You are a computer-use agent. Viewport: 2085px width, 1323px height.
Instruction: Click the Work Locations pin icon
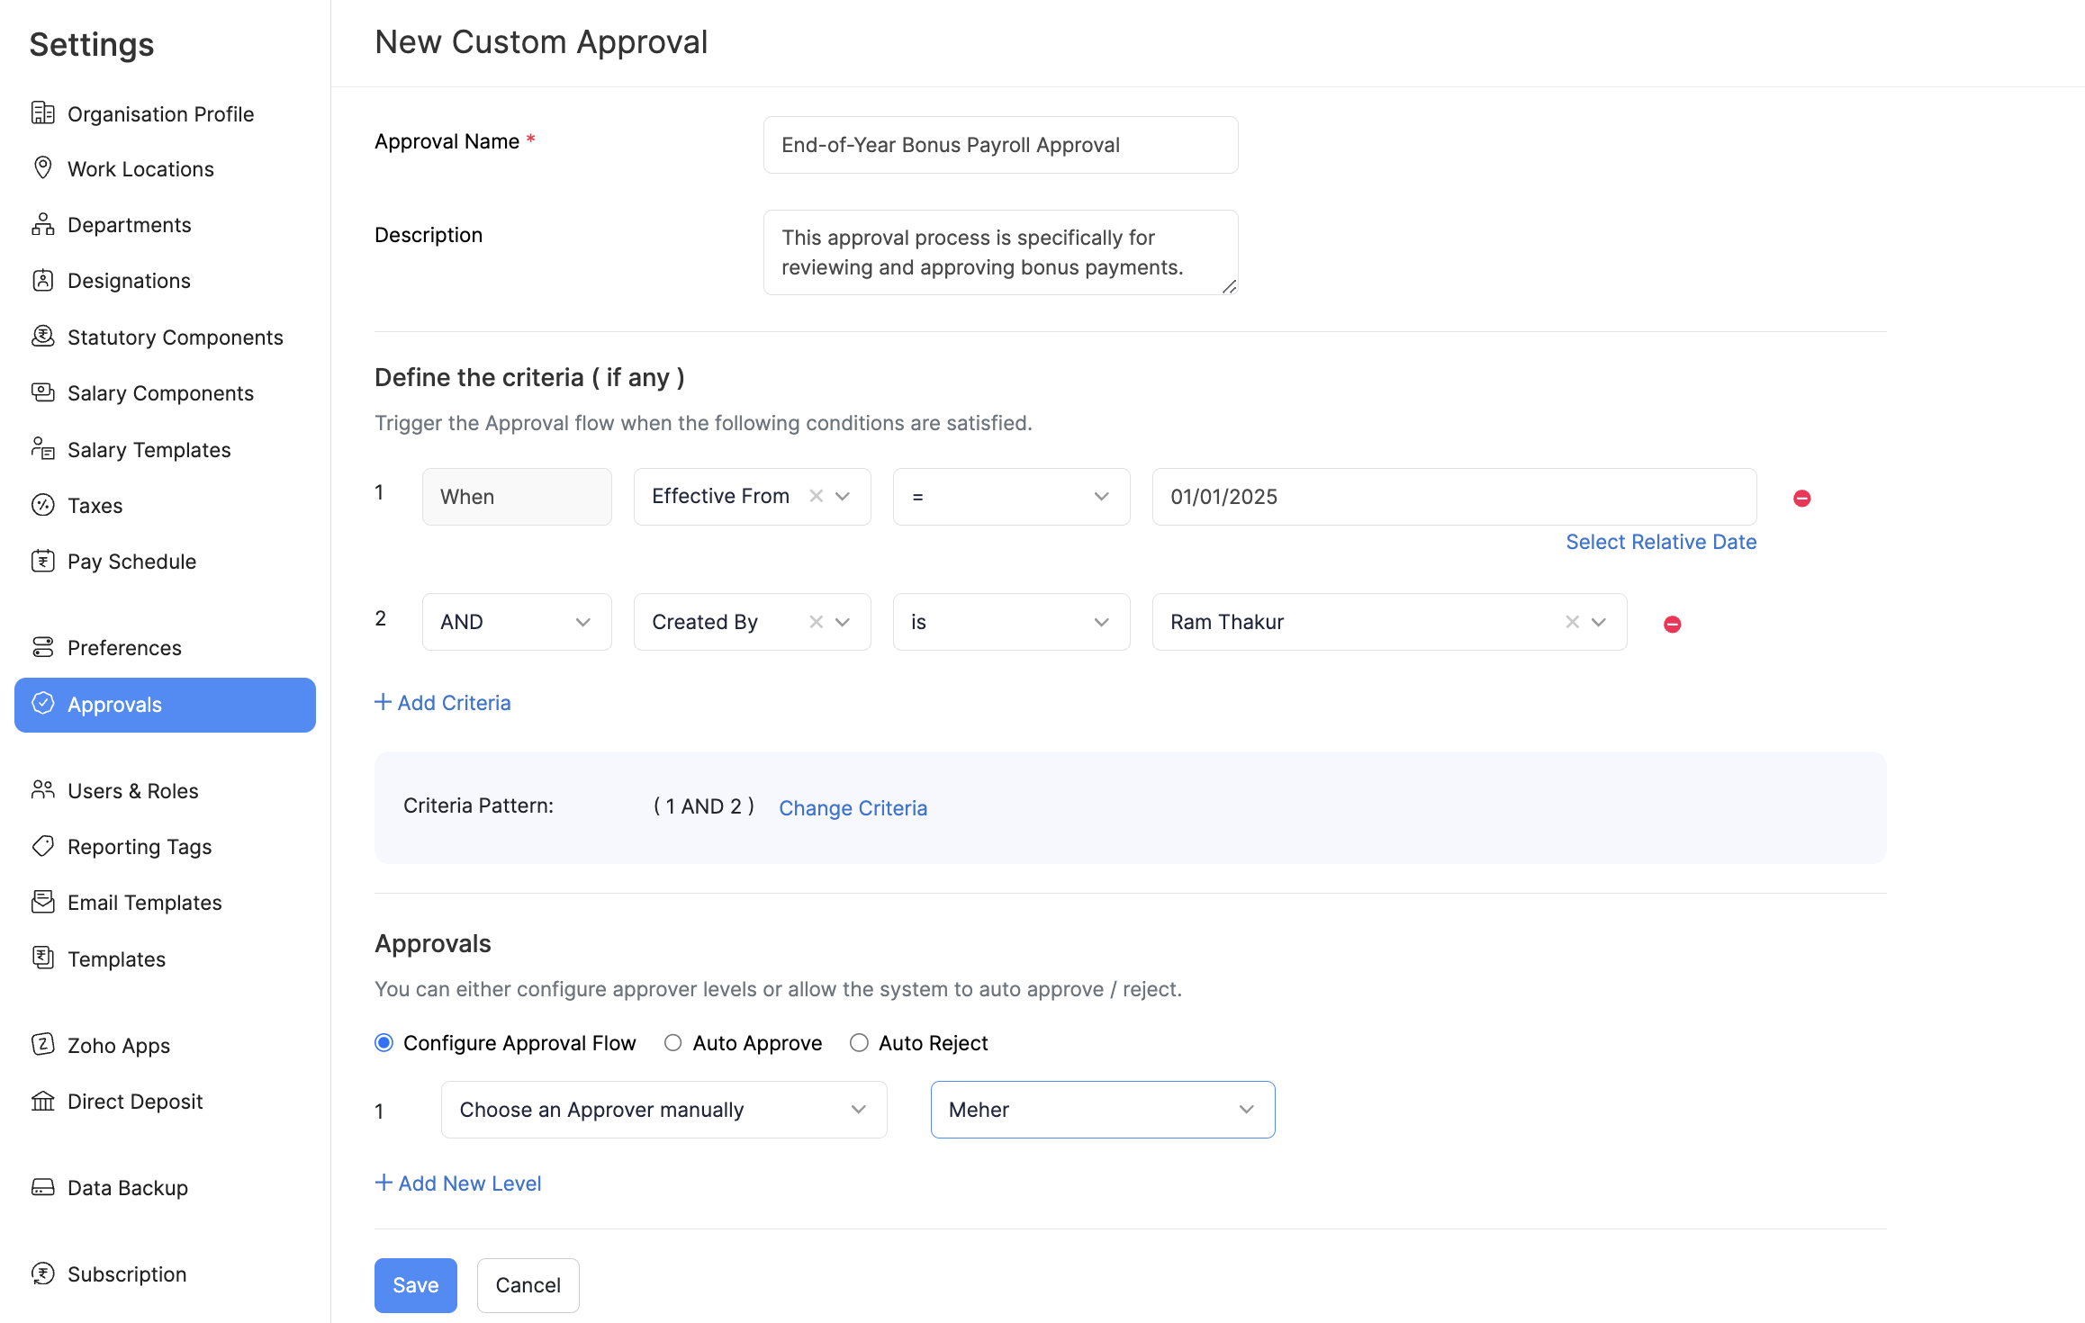coord(43,168)
